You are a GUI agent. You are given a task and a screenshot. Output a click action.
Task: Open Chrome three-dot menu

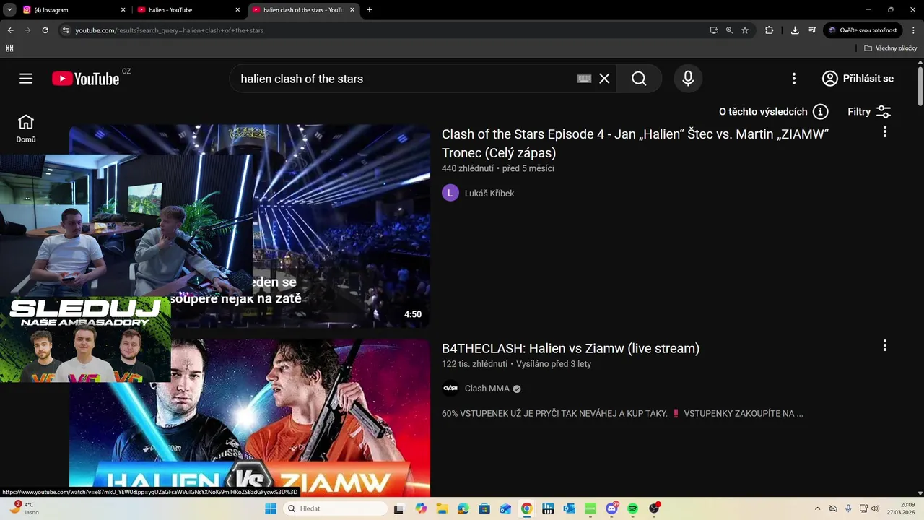(x=913, y=30)
